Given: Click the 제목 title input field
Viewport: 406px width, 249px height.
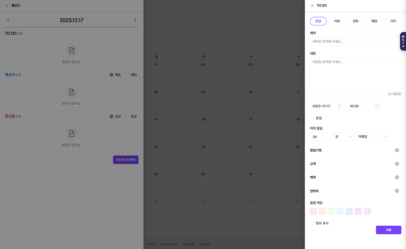Looking at the screenshot, I should pos(355,42).
